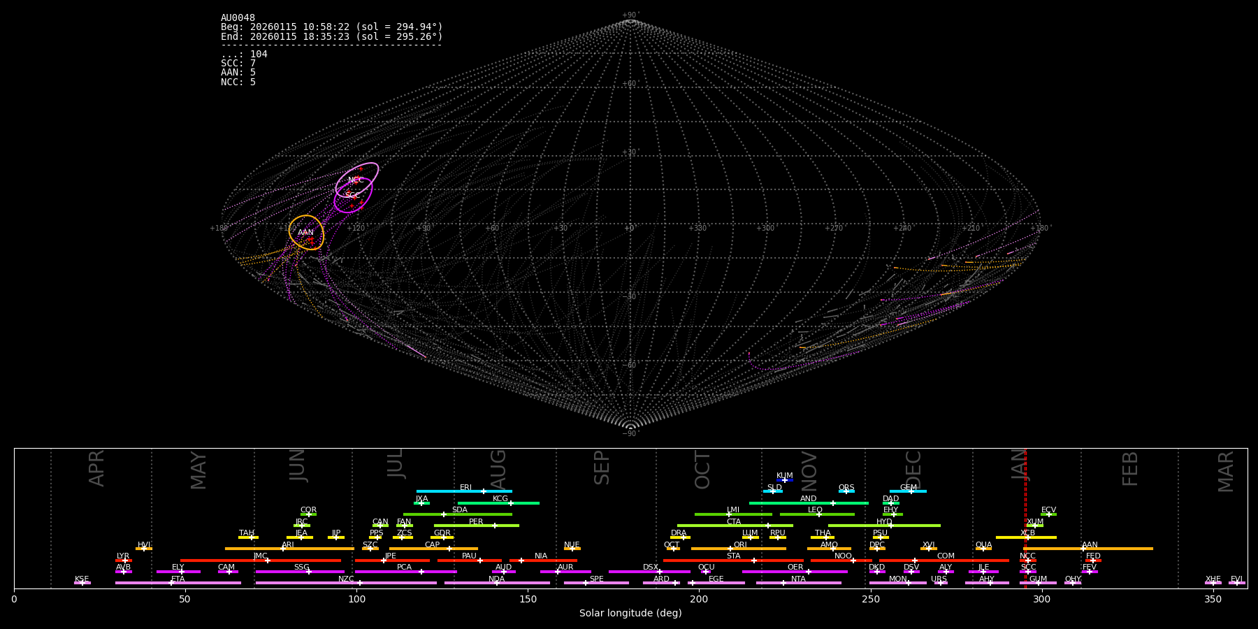Click the AUG month label
This screenshot has height=629, width=1258.
tap(498, 469)
